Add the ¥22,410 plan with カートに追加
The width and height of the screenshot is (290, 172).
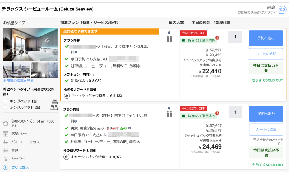[x=266, y=54]
